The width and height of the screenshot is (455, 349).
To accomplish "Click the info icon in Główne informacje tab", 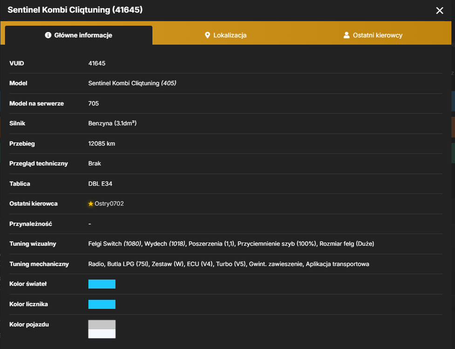I will coord(48,35).
